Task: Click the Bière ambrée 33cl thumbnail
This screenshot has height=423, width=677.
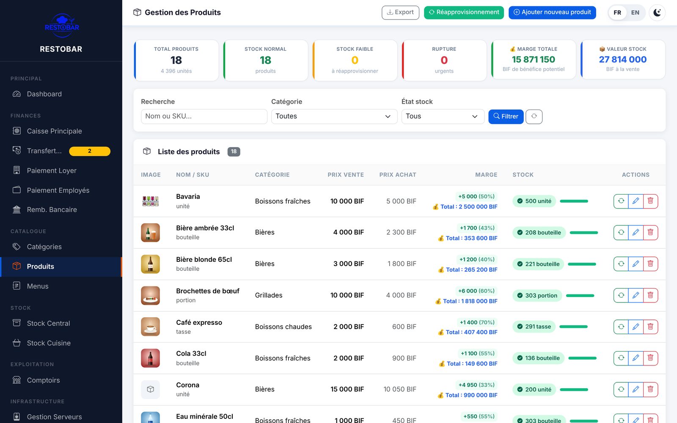Action: tap(150, 233)
